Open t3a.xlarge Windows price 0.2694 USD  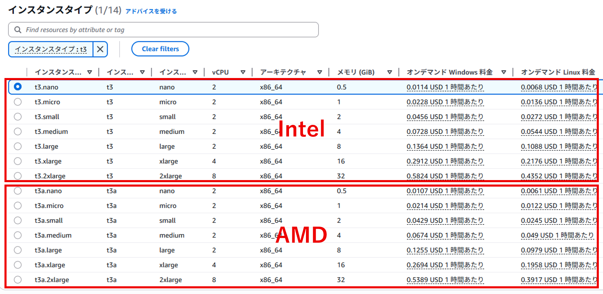445,265
